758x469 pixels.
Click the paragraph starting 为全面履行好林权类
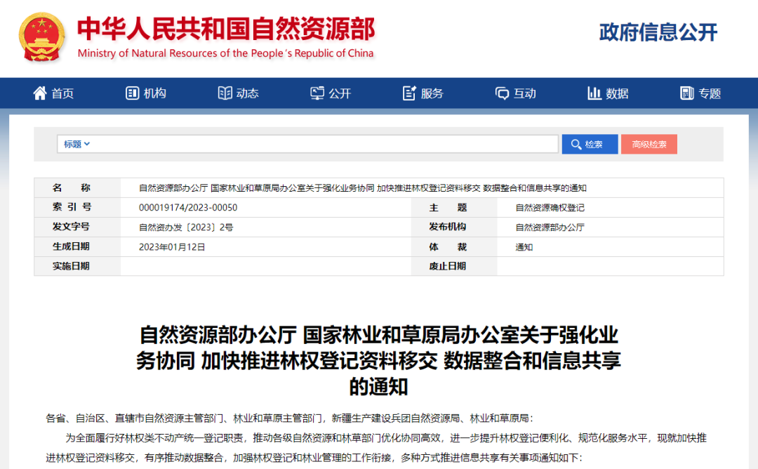[x=376, y=448]
